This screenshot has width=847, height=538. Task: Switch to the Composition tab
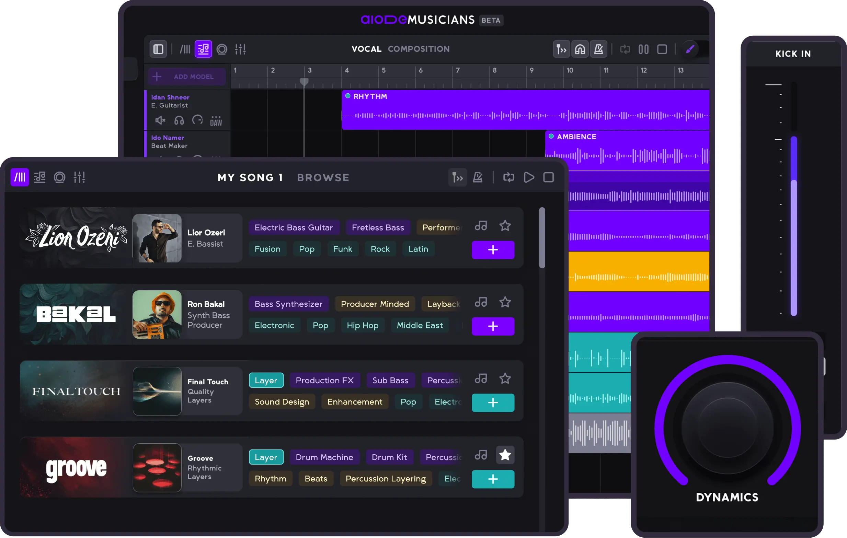coord(419,49)
